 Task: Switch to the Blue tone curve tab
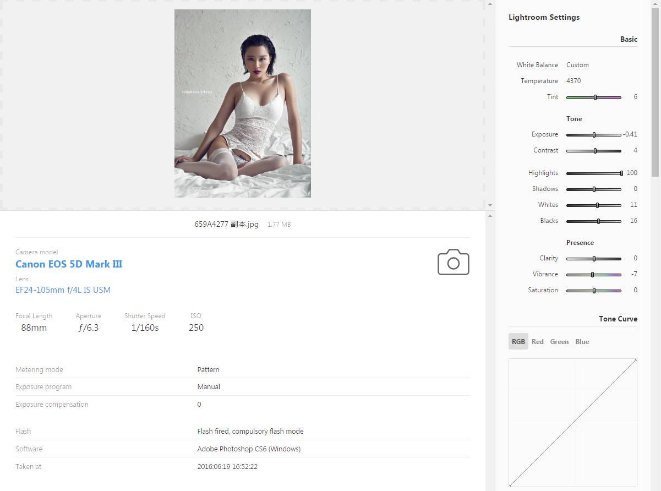click(582, 342)
